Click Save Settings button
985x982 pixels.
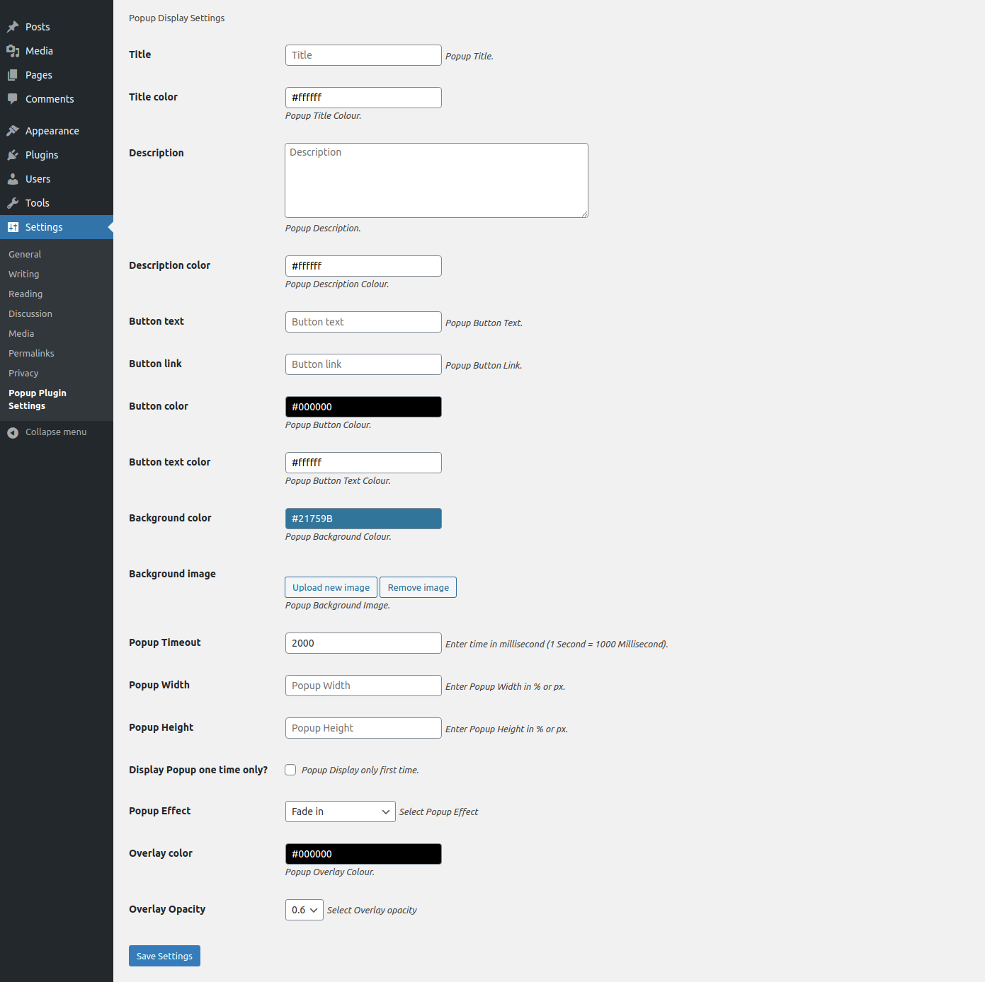point(164,956)
